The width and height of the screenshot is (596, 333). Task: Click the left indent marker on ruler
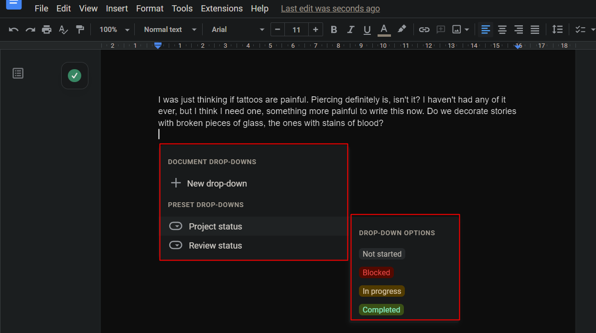[x=158, y=46]
